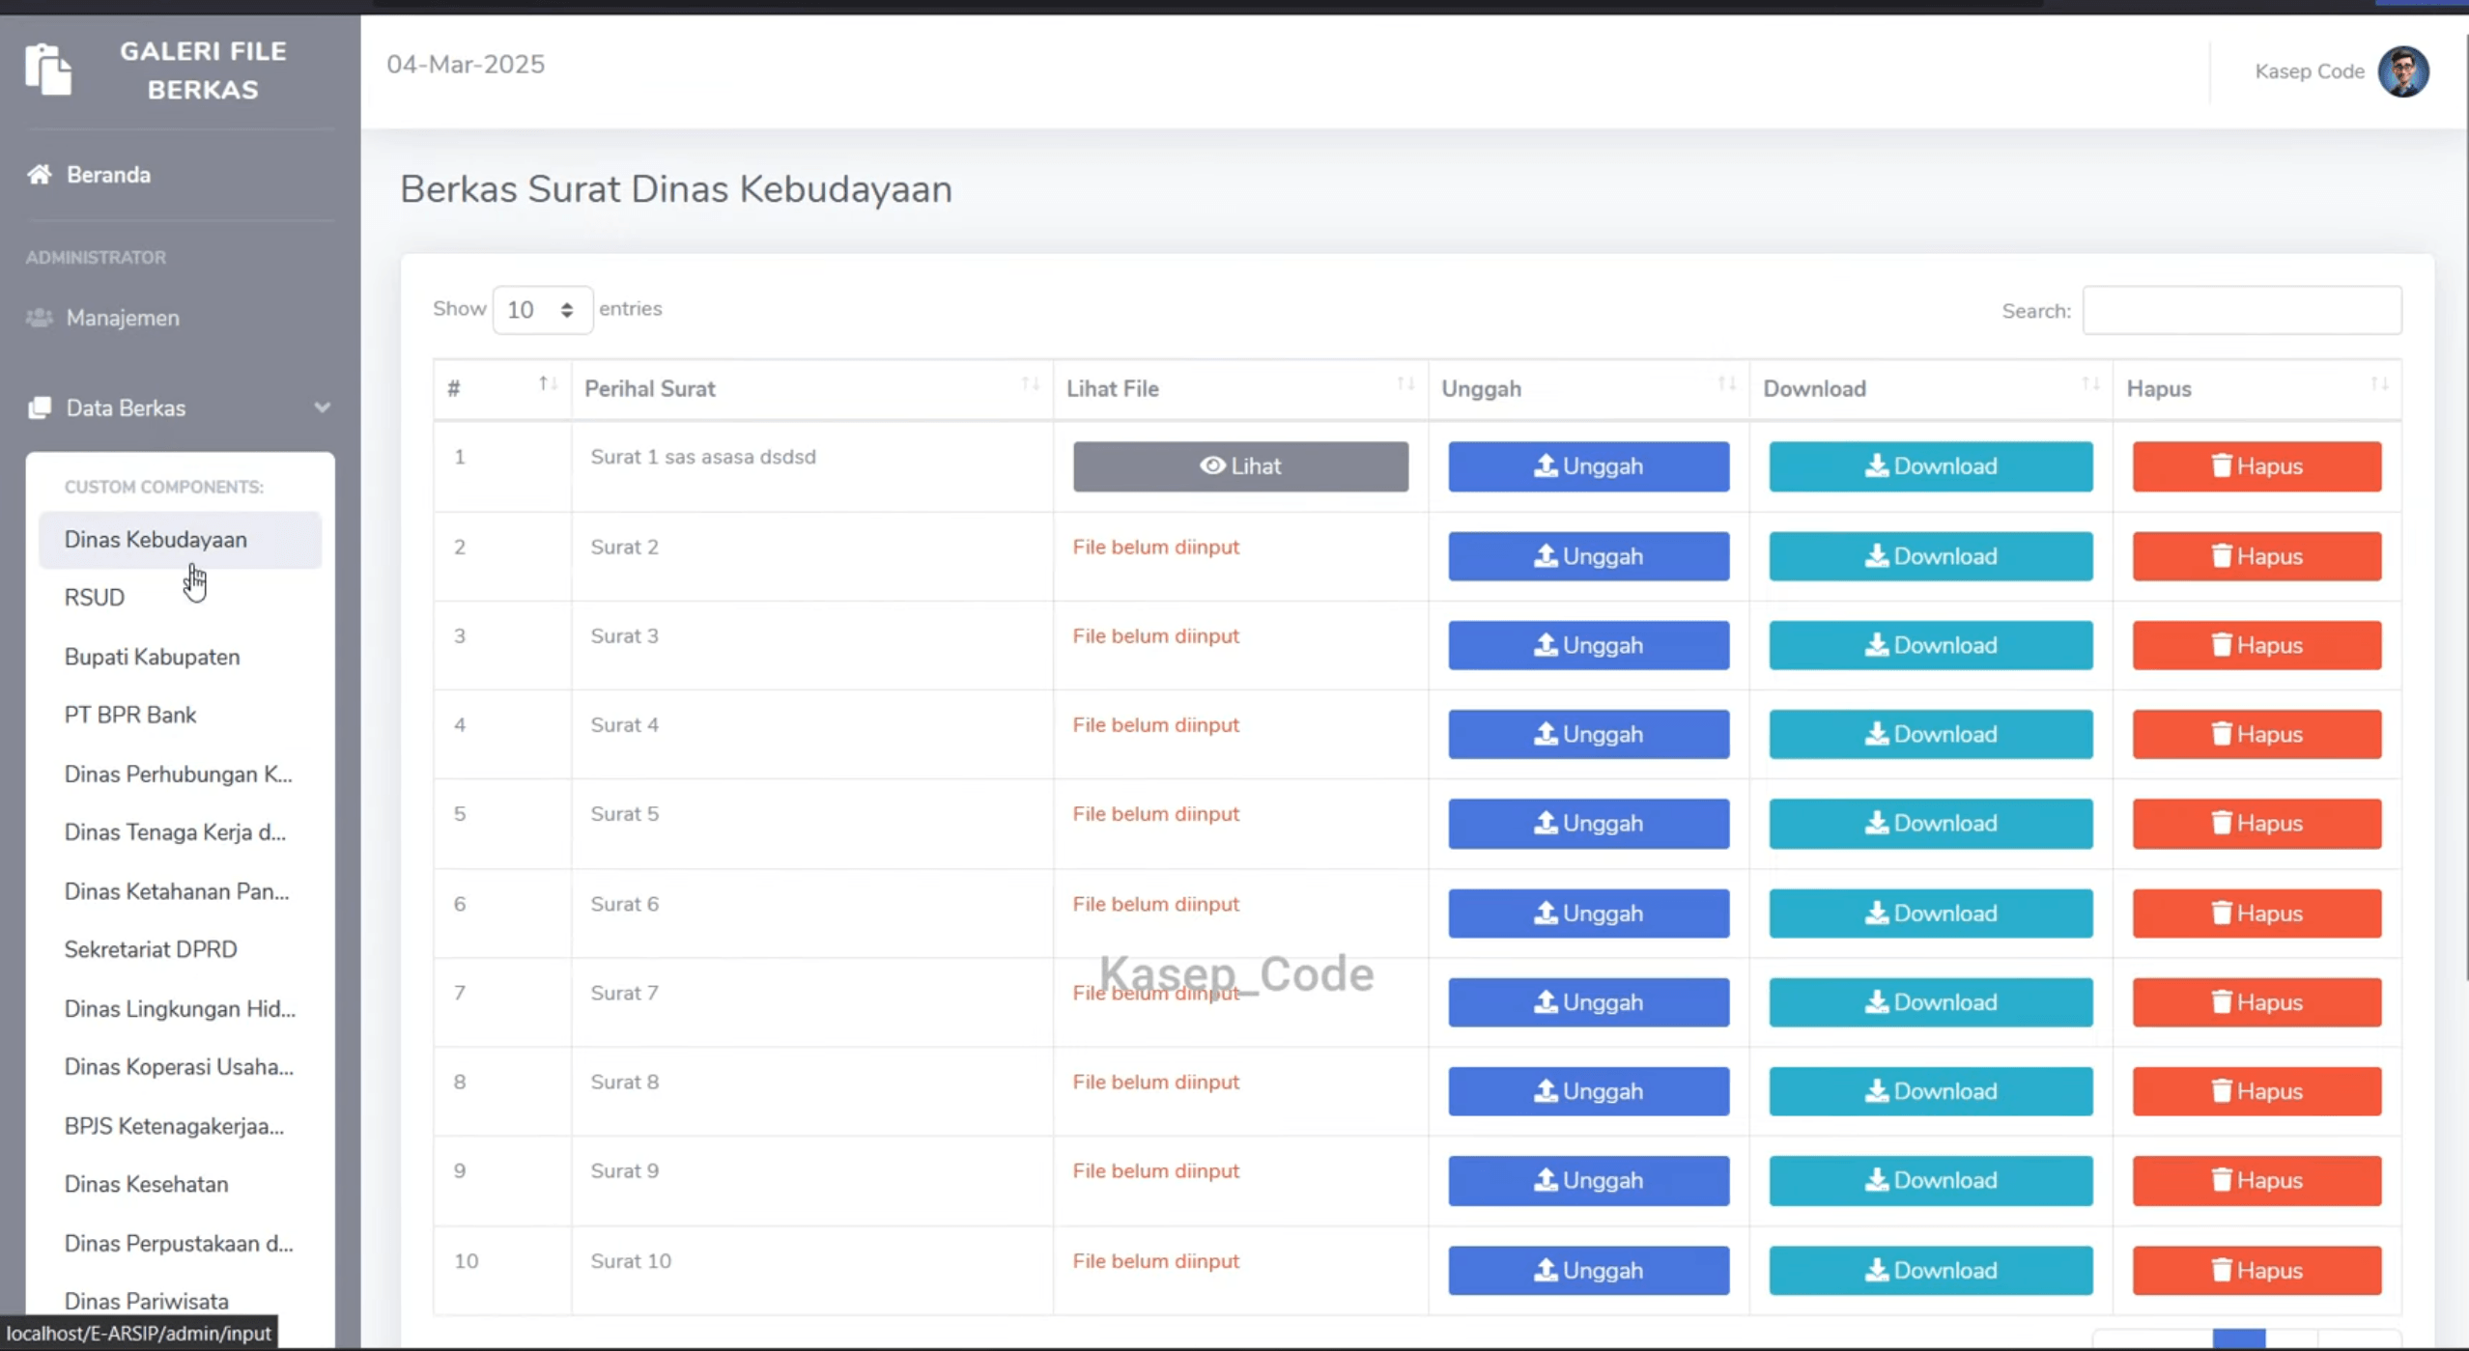2469x1351 pixels.
Task: Select Dinas Kebudayaan in the sidebar
Action: click(x=180, y=540)
